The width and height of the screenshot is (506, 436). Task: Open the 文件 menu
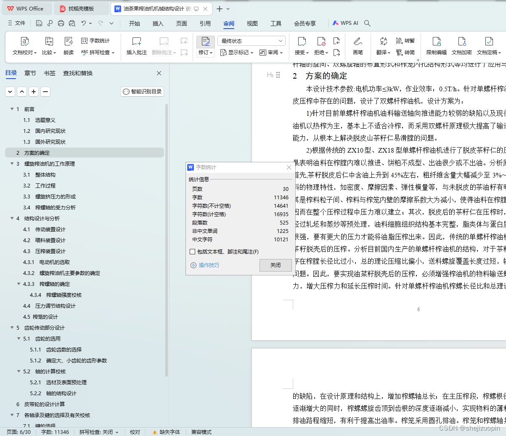(17, 23)
